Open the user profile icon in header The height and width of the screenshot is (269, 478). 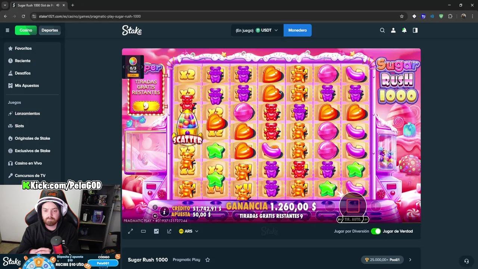click(393, 30)
